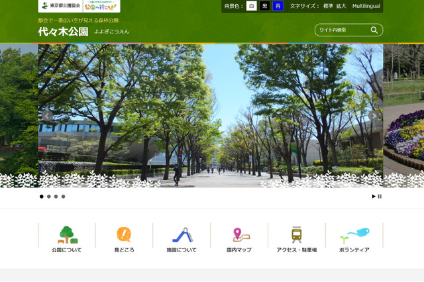Set text size to 標準

tap(328, 6)
